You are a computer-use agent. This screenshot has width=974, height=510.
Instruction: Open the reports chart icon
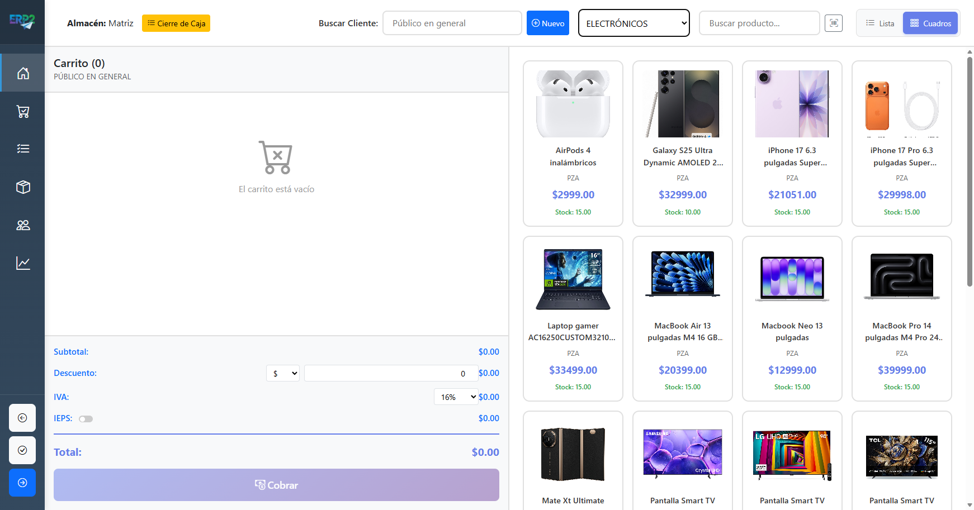tap(23, 263)
